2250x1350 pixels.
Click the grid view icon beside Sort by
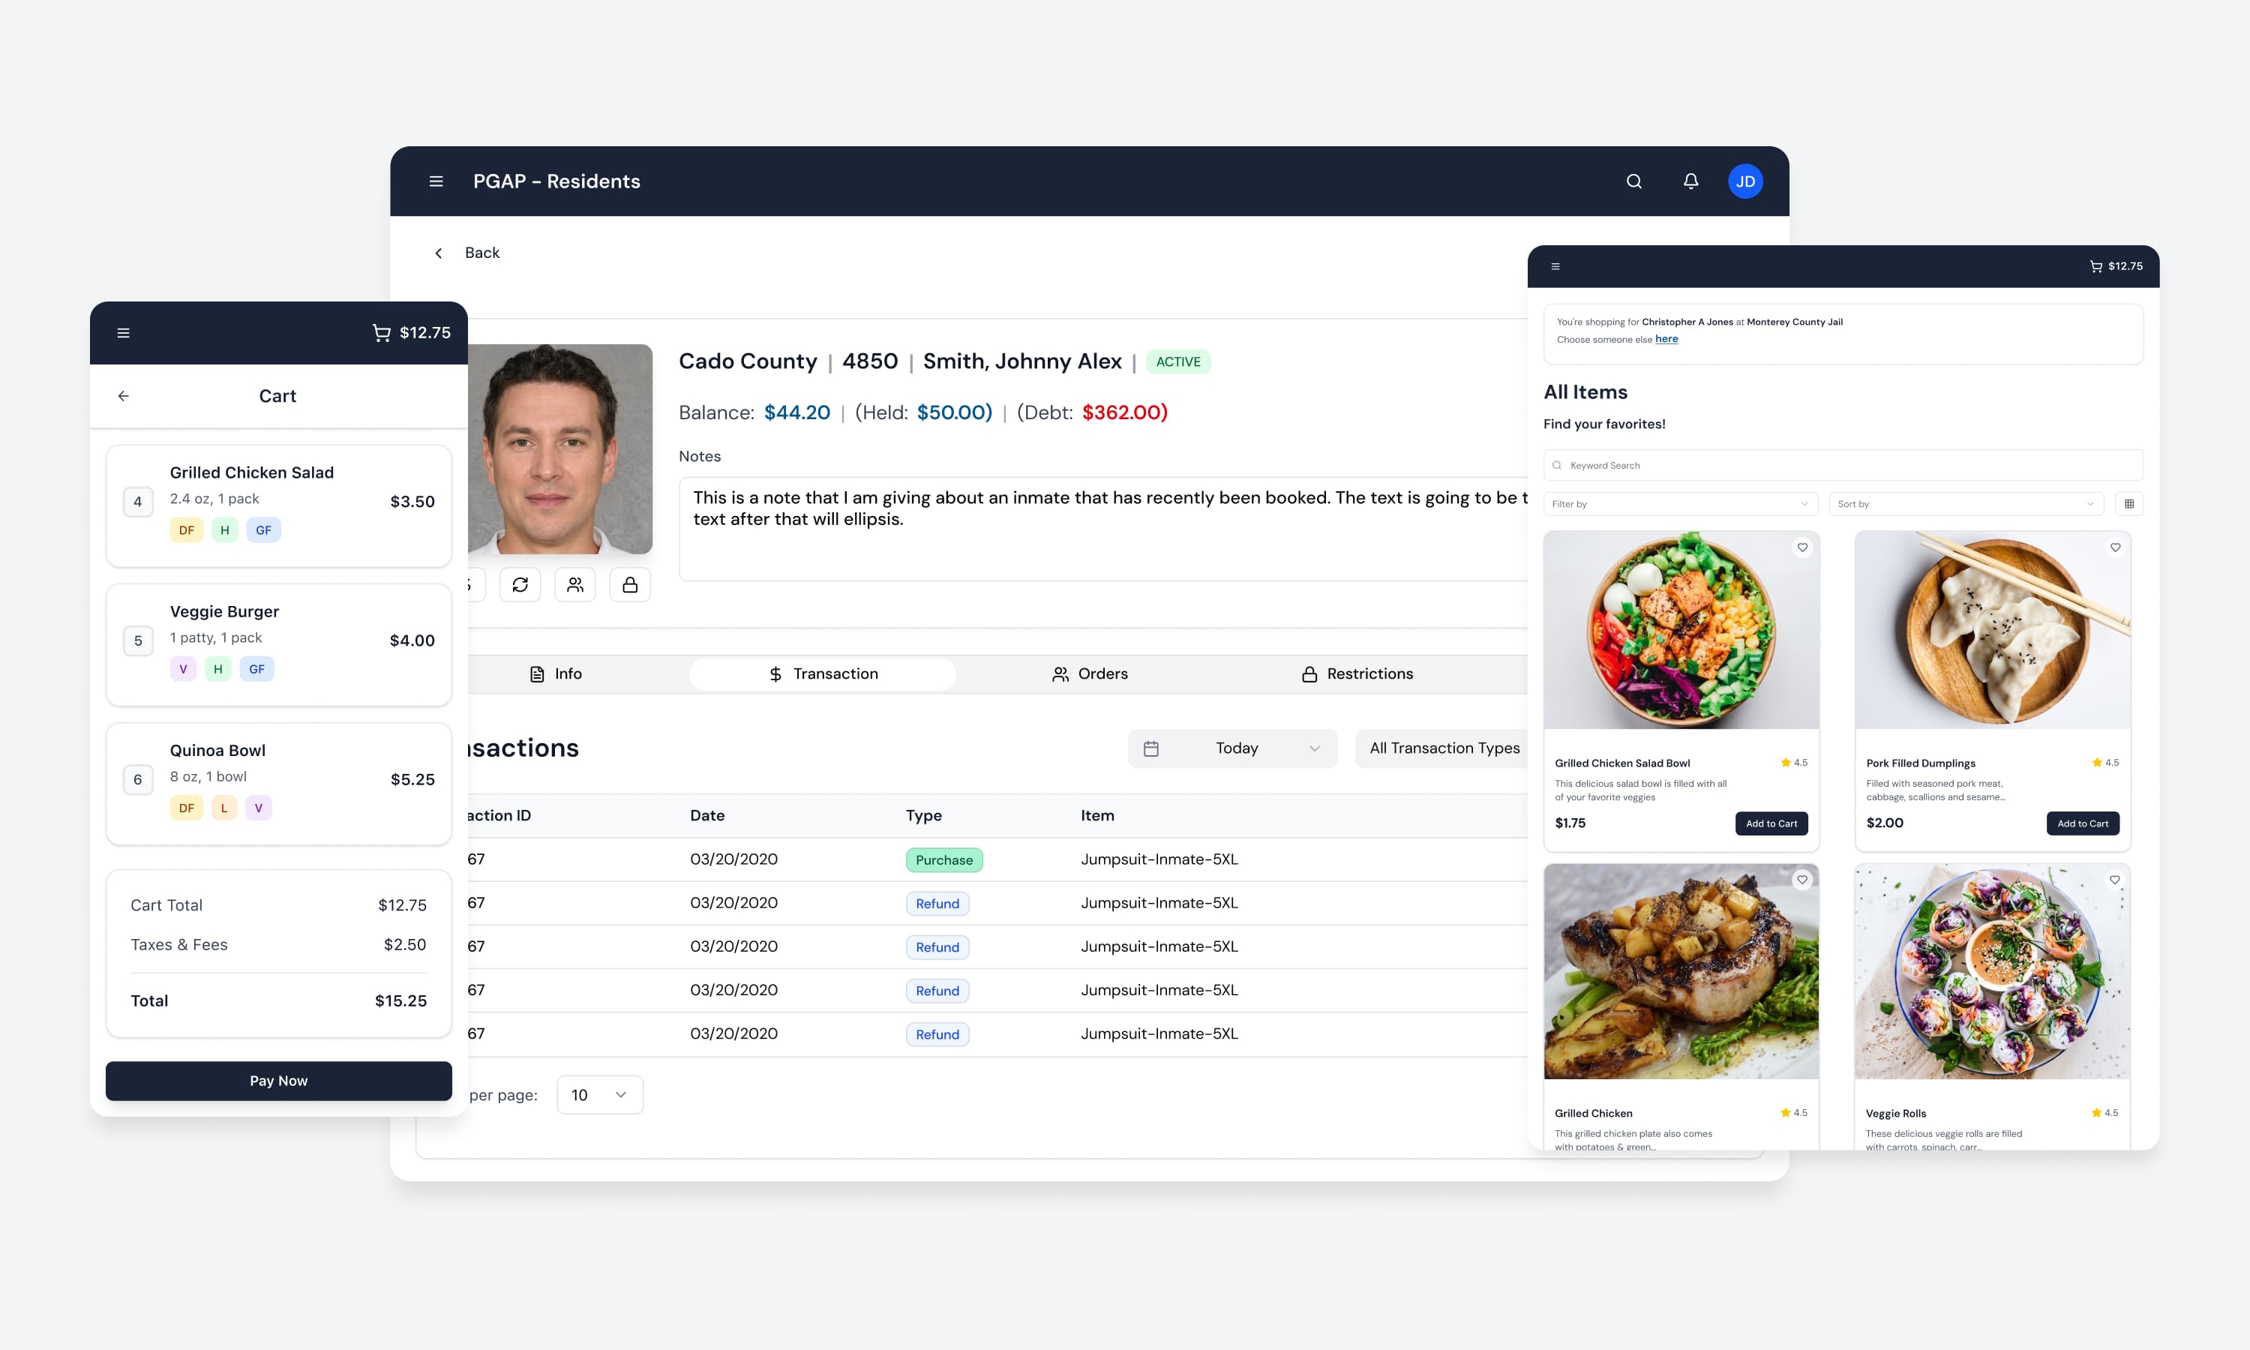point(2128,504)
